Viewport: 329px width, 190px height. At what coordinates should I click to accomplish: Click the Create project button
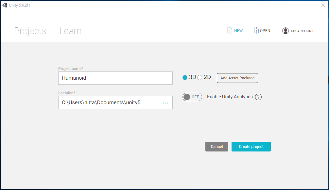[251, 147]
